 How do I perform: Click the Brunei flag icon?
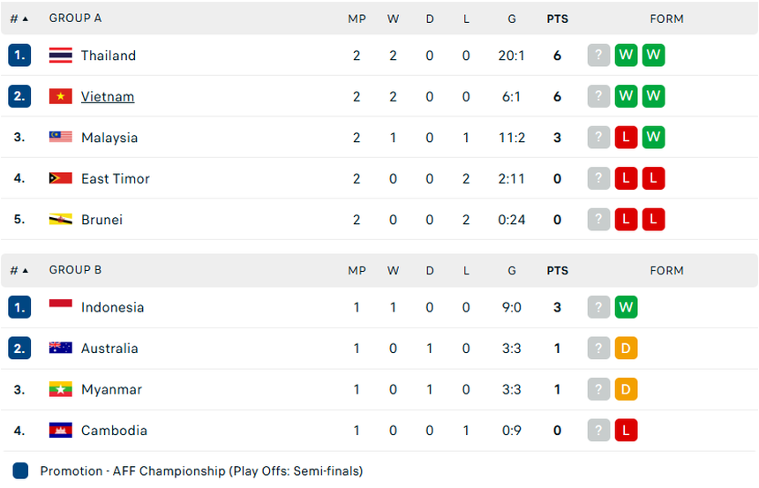pos(60,220)
